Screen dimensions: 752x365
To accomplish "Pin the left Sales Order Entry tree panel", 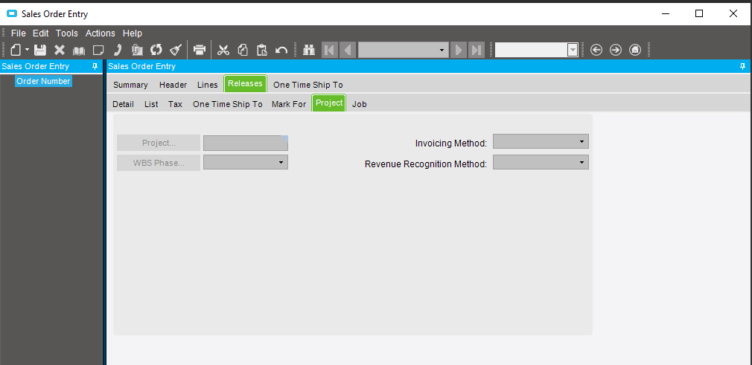I will tap(95, 66).
